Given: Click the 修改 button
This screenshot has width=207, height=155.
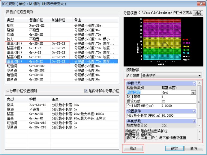Looking at the screenshot, I should point(133,148).
